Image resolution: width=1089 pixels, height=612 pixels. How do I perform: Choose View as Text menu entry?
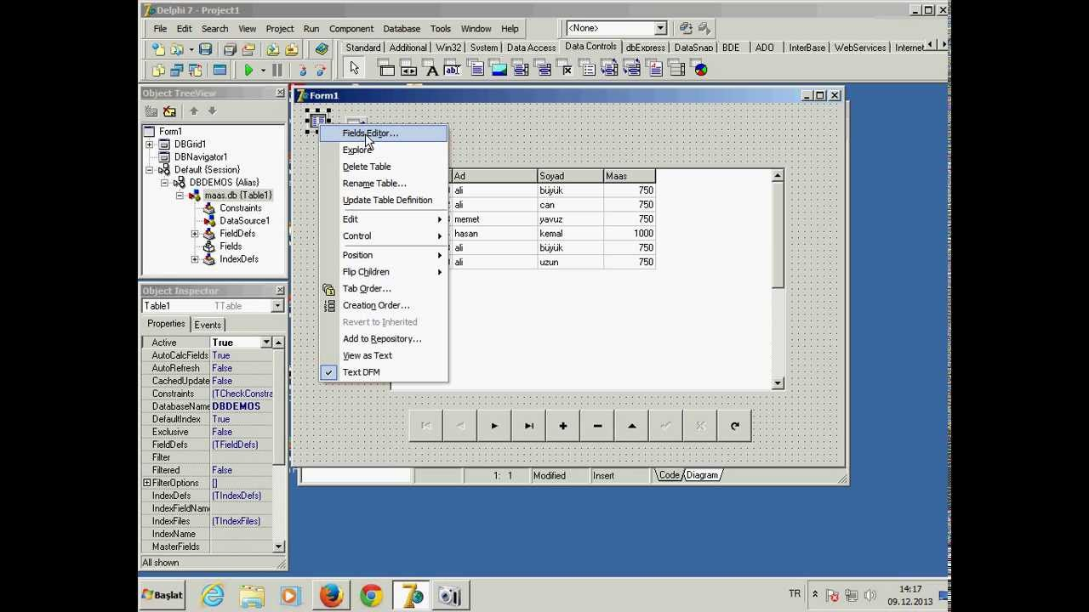(x=383, y=355)
